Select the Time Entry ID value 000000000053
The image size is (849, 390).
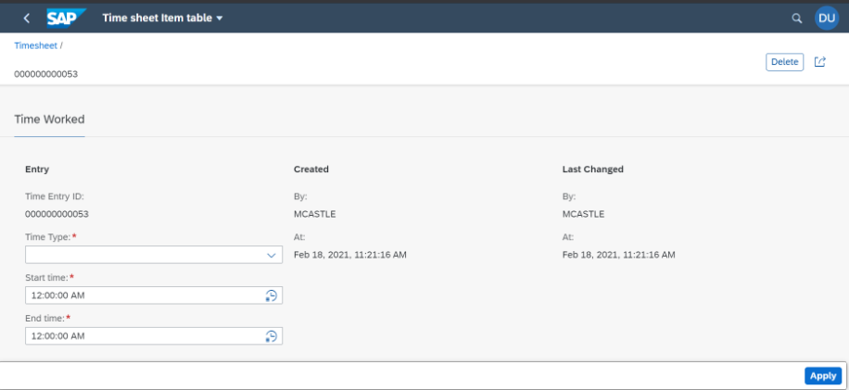point(57,214)
